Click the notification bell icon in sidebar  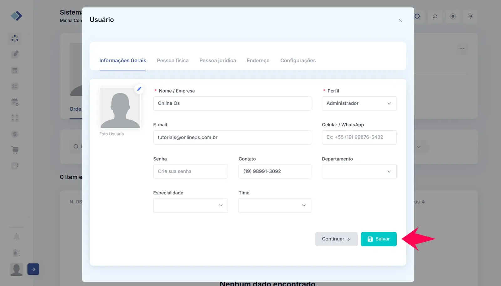pos(16,237)
